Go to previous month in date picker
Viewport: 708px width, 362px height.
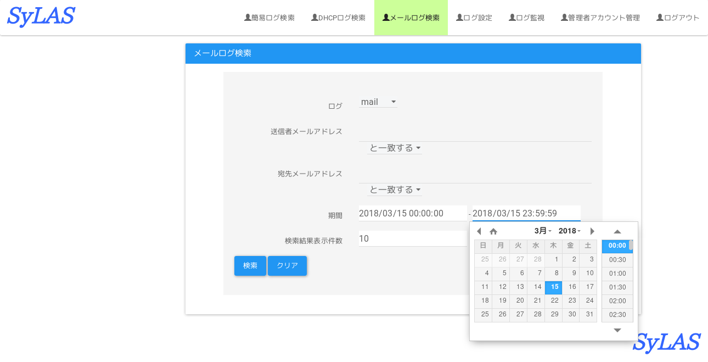click(479, 231)
